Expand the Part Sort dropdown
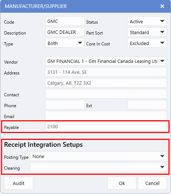The width and height of the screenshot is (171, 194). tap(147, 32)
